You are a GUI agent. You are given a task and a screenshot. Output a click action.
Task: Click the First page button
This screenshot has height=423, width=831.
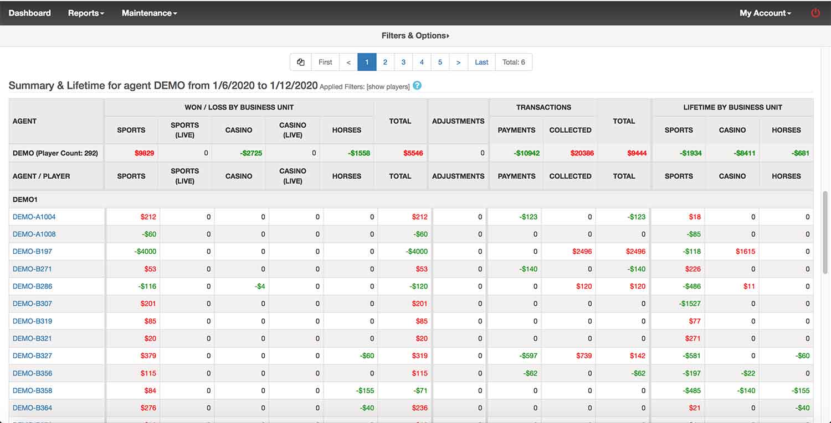325,62
